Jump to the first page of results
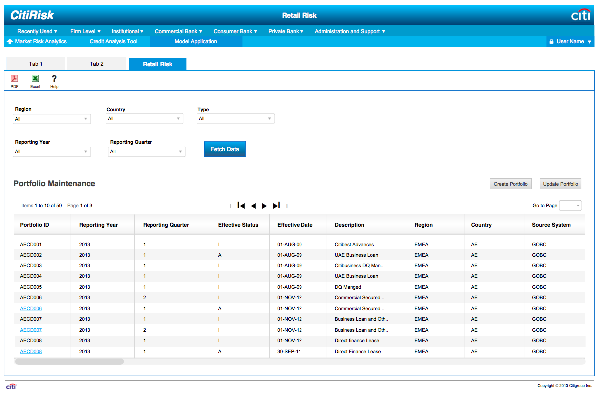The image size is (600, 393). (x=241, y=206)
